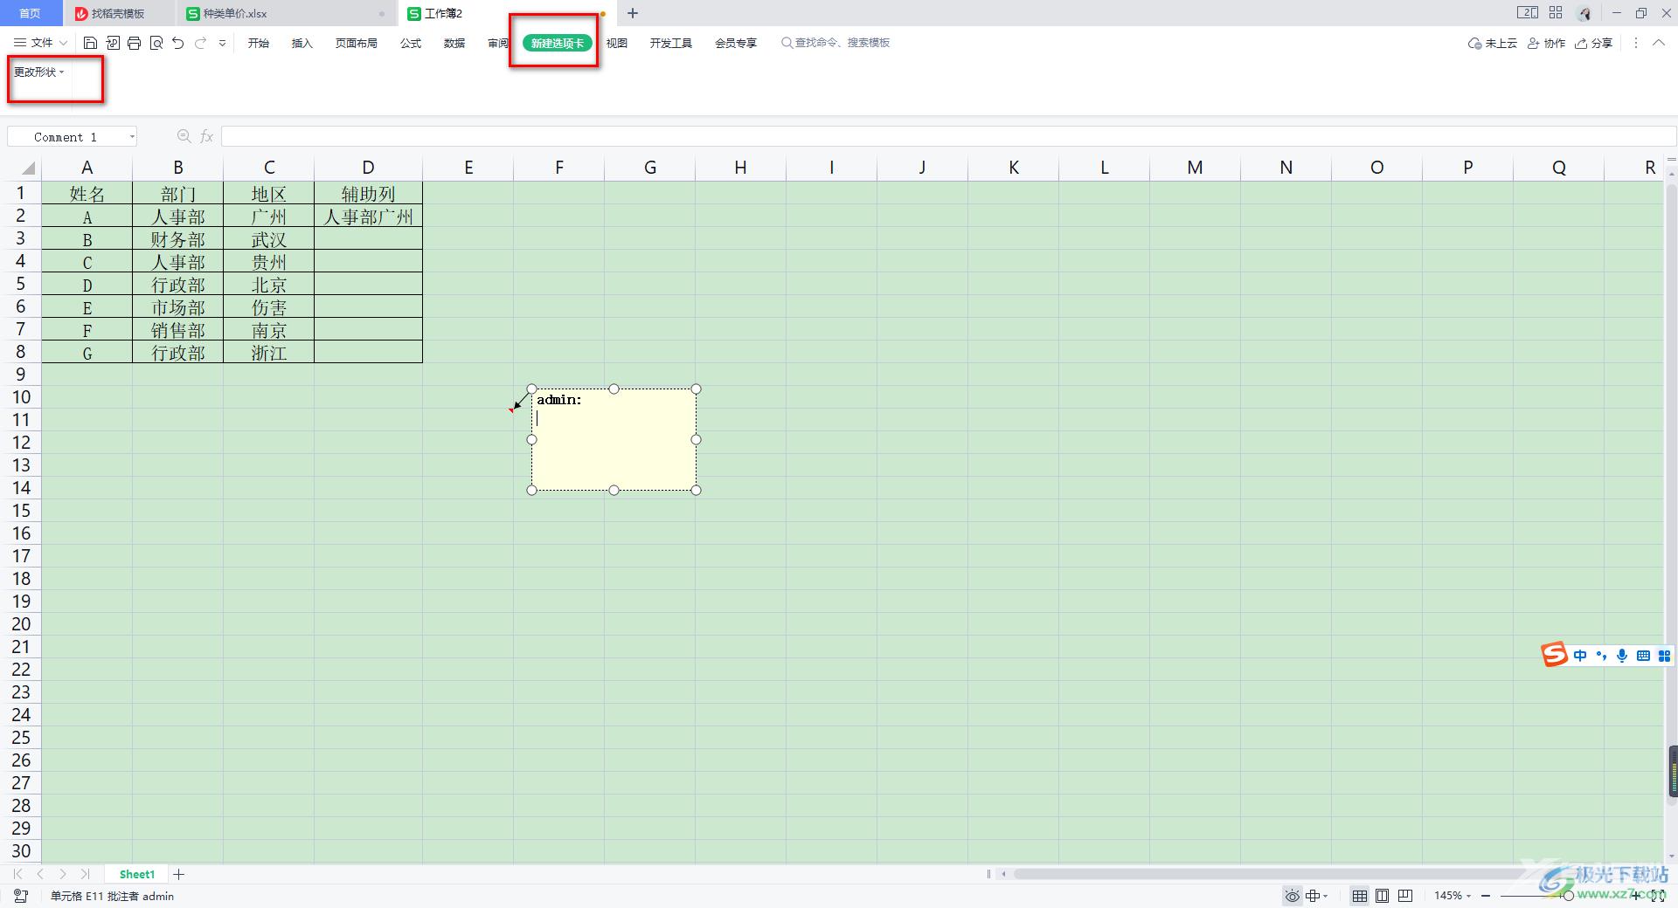The image size is (1678, 908).
Task: Click Sogou input voice microphone icon
Action: point(1622,656)
